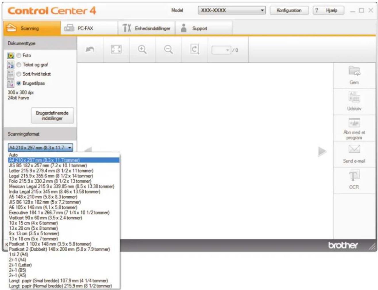This screenshot has width=378, height=290.
Task: Select 9 x 13 cm format
Action: click(64, 233)
